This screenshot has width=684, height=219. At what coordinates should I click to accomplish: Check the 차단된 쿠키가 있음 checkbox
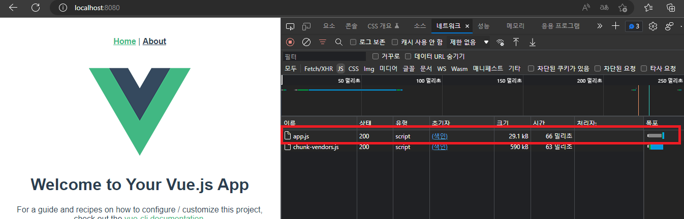click(531, 68)
